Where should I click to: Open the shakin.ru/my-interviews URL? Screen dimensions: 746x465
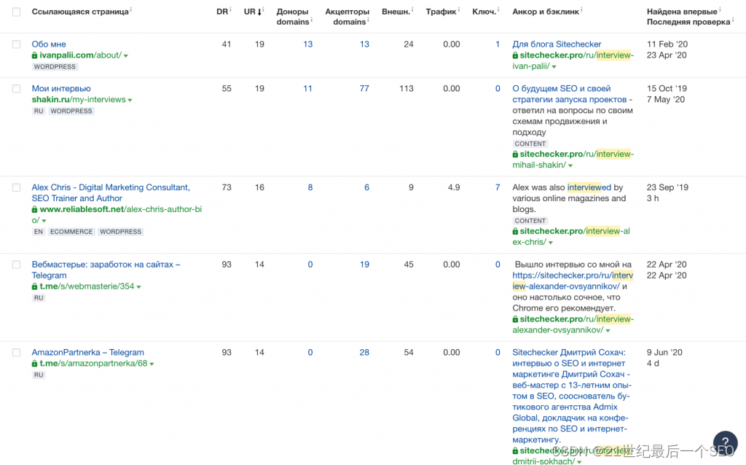[x=79, y=99]
